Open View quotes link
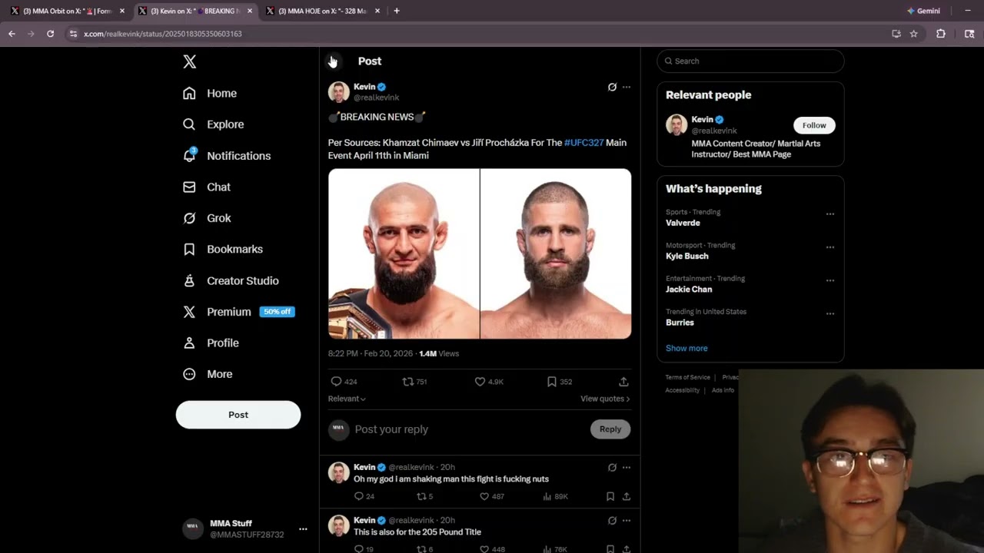Screen dimensions: 984x553 coord(605,399)
